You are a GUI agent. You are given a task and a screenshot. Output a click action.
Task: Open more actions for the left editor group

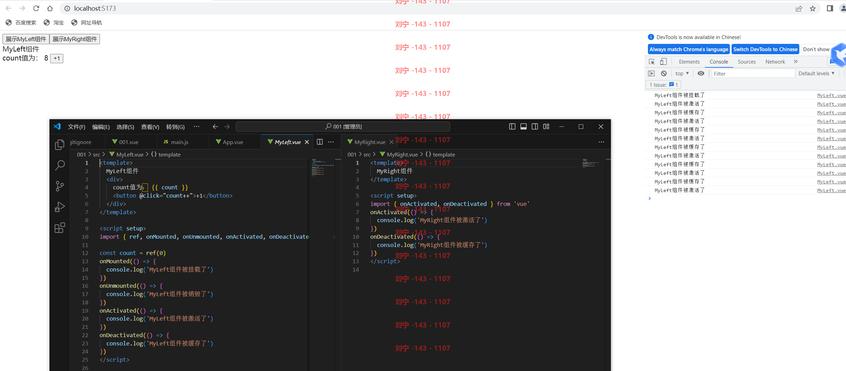(x=331, y=142)
